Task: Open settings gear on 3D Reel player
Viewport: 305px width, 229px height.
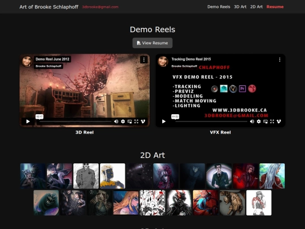Action: click(x=123, y=122)
